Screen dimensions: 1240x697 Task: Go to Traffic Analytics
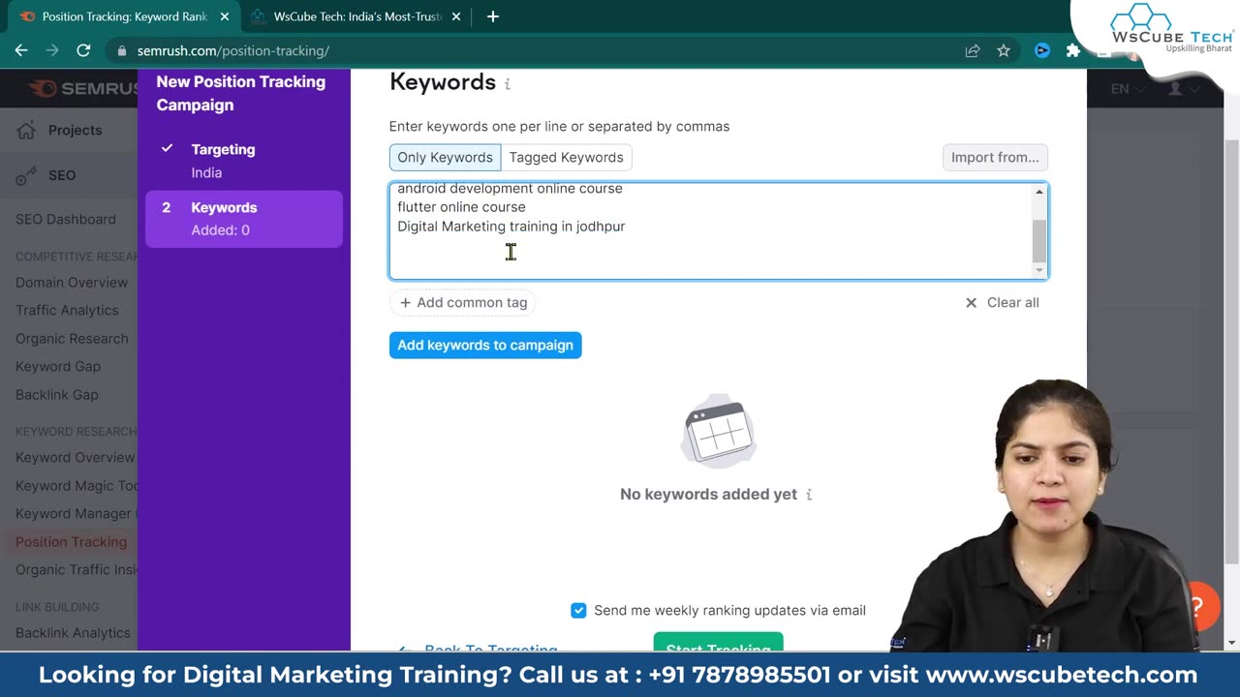67,310
